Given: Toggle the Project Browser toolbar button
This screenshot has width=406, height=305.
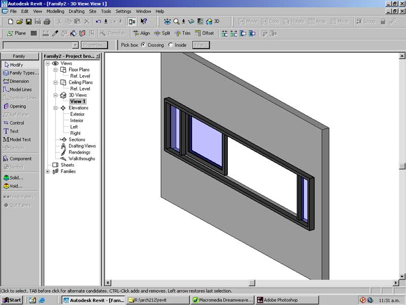Looking at the screenshot, I should coord(132,21).
